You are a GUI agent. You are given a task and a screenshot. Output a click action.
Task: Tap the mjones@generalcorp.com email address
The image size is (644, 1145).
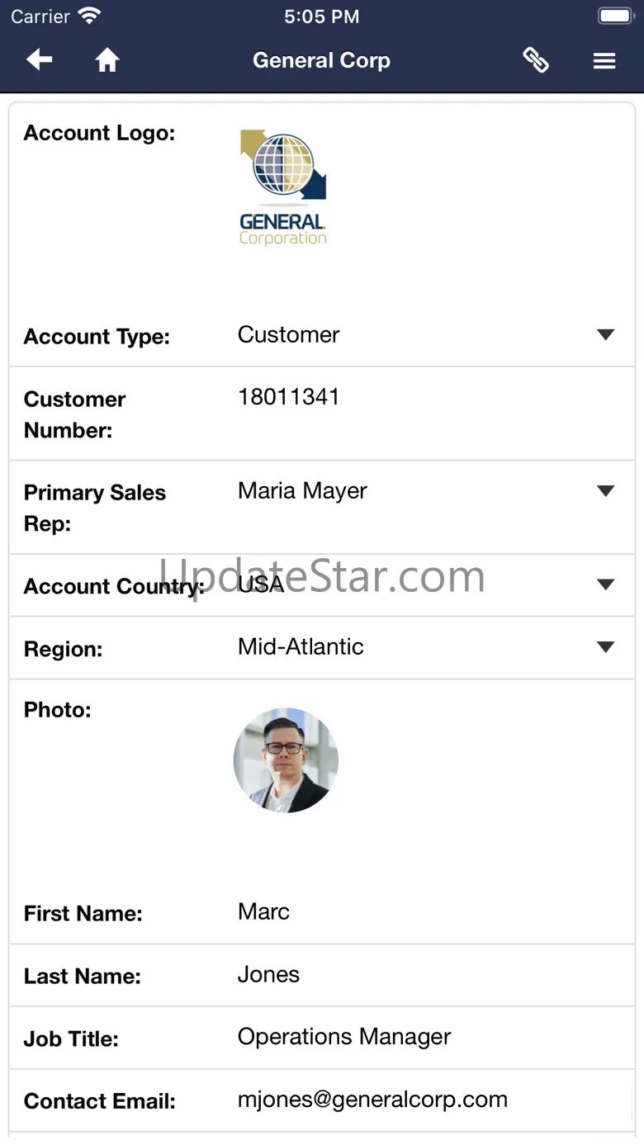(x=372, y=1100)
